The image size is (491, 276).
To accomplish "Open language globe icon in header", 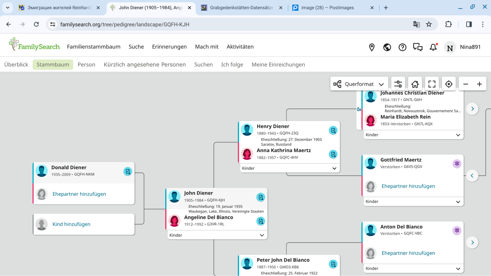I will click(x=387, y=47).
